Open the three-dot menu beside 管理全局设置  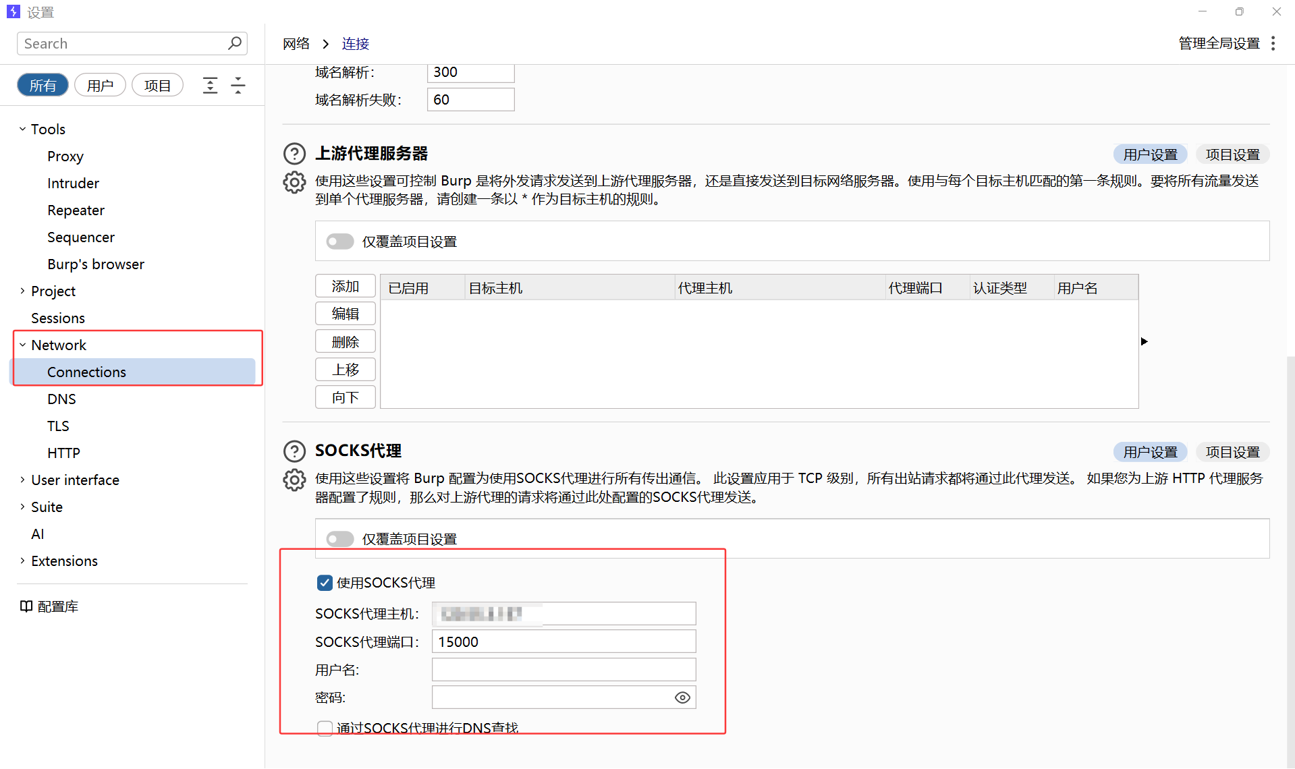(1273, 43)
